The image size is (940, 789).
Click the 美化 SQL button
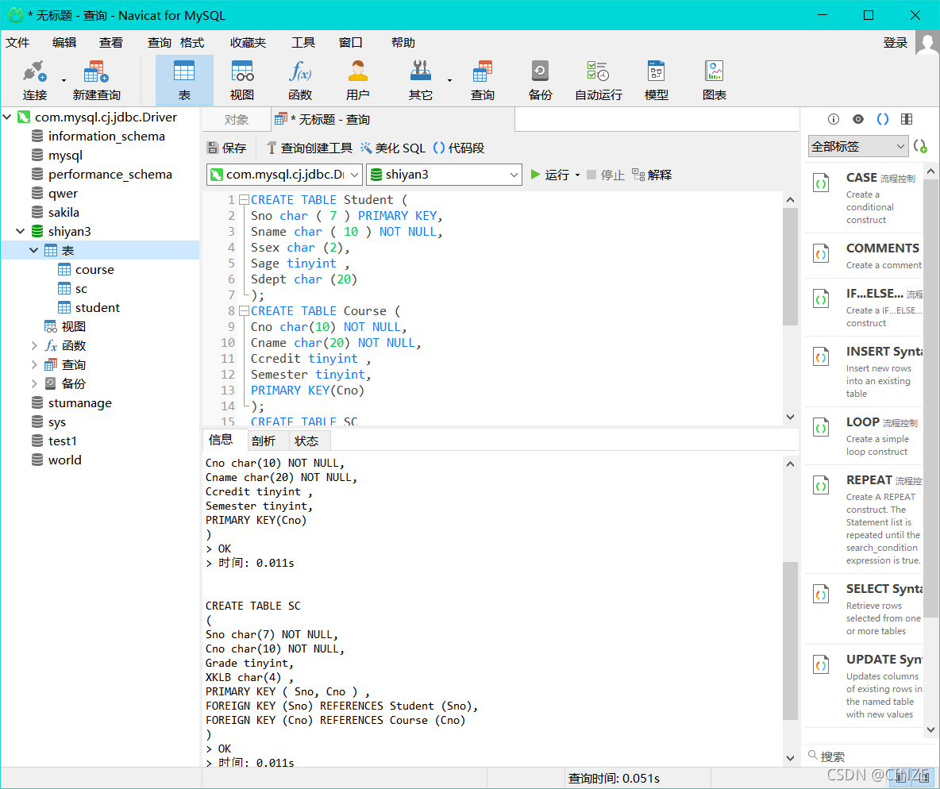(x=393, y=148)
